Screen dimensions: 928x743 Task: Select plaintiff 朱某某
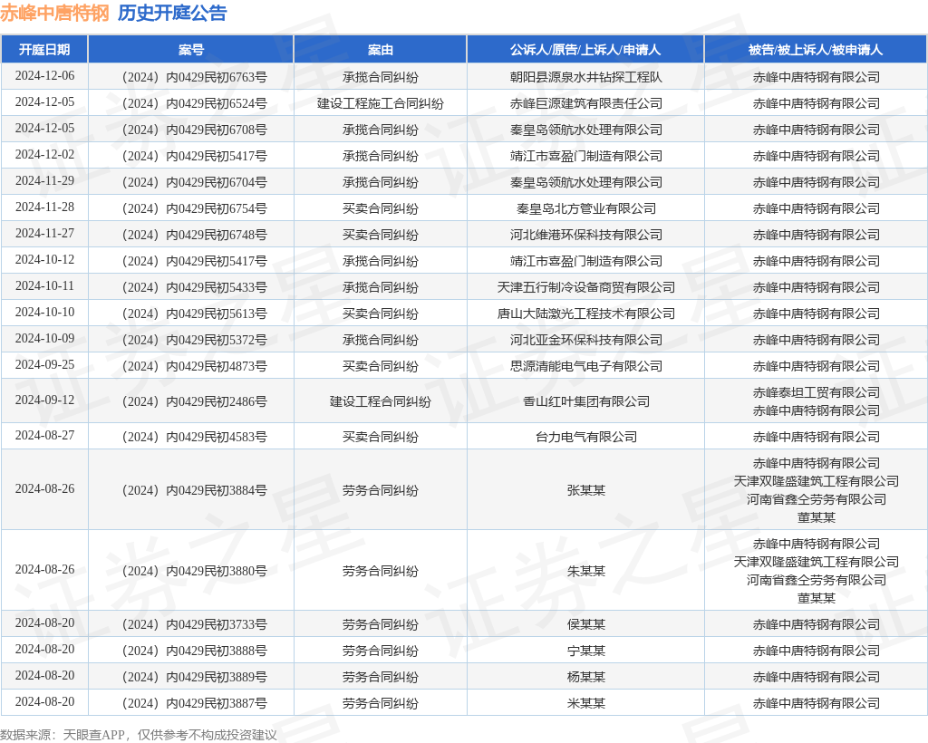[x=586, y=571]
